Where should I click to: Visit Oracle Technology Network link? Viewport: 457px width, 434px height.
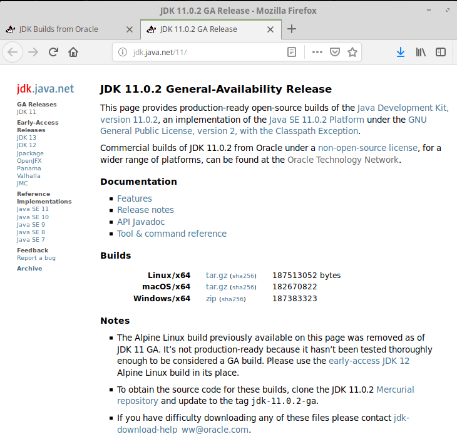point(343,160)
